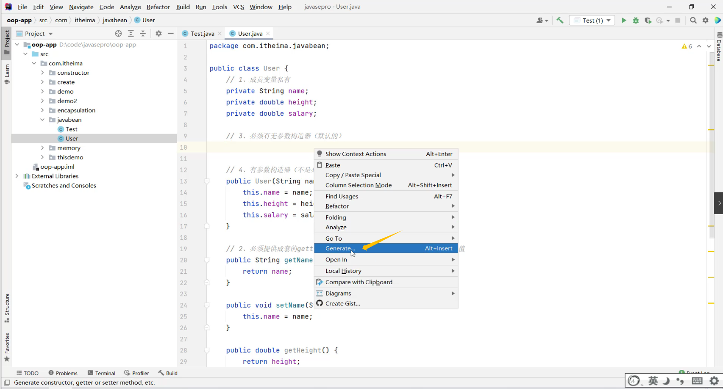The image size is (723, 389).
Task: Open the Problems tool window button
Action: click(x=63, y=373)
